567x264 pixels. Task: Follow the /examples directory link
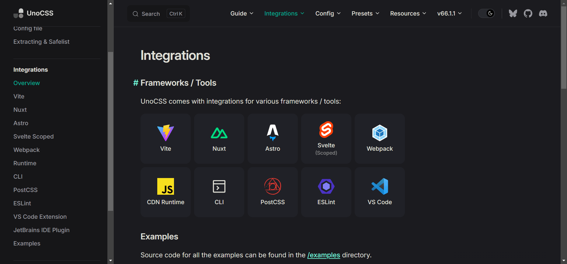click(x=324, y=255)
